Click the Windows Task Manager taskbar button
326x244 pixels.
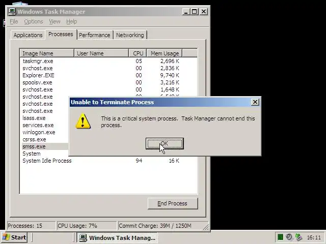tap(118, 238)
